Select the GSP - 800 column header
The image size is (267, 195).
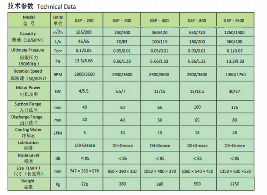pyautogui.click(x=198, y=20)
